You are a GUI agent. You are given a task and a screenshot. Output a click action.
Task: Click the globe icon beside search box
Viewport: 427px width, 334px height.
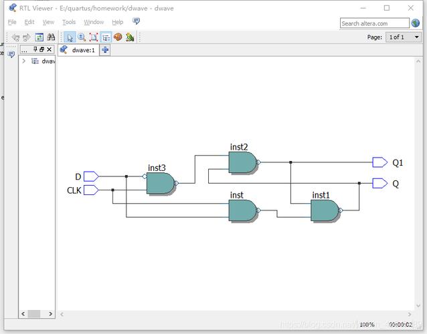(416, 23)
